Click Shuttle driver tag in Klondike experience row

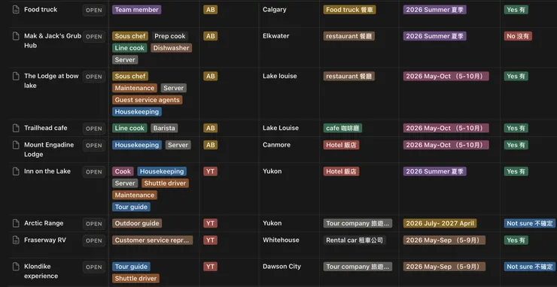[x=135, y=279]
